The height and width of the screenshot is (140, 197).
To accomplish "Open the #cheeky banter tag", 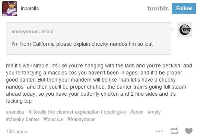I will click(x=23, y=119).
